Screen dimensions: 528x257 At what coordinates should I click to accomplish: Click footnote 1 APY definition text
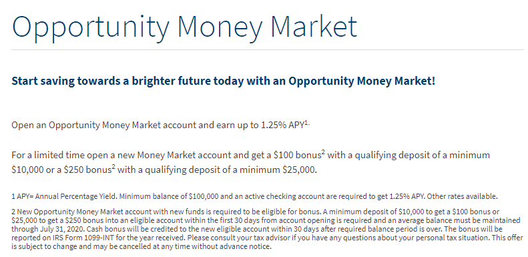254,196
